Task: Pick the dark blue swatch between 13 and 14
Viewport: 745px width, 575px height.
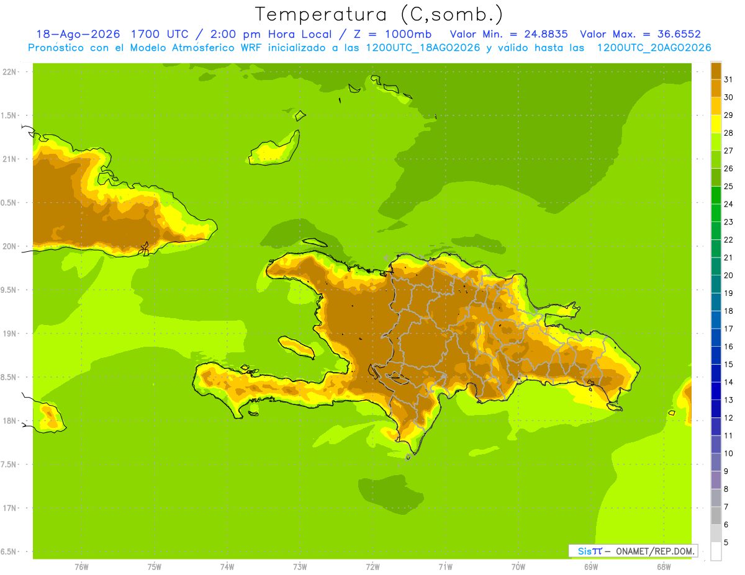Action: 716,391
